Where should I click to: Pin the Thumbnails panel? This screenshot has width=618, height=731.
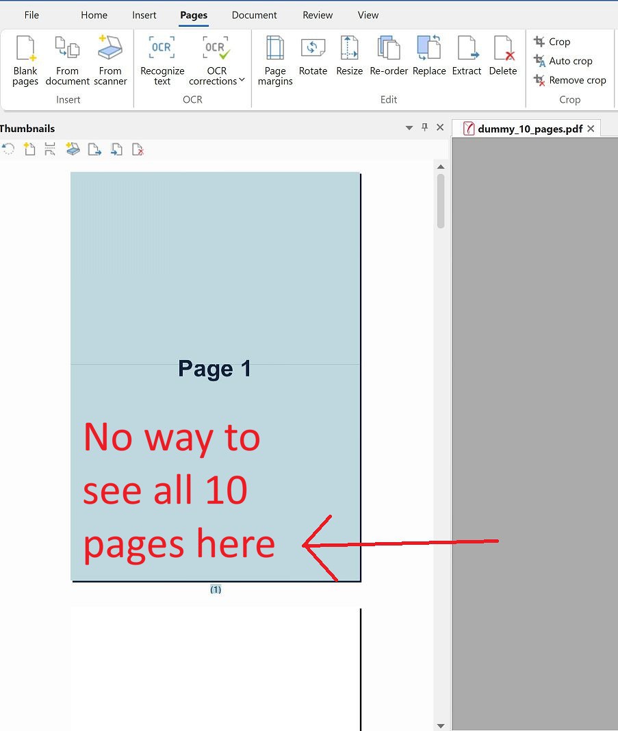click(424, 127)
